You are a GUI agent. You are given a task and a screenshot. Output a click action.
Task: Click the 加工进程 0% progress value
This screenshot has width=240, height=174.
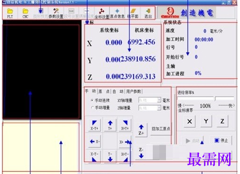pos(198,73)
